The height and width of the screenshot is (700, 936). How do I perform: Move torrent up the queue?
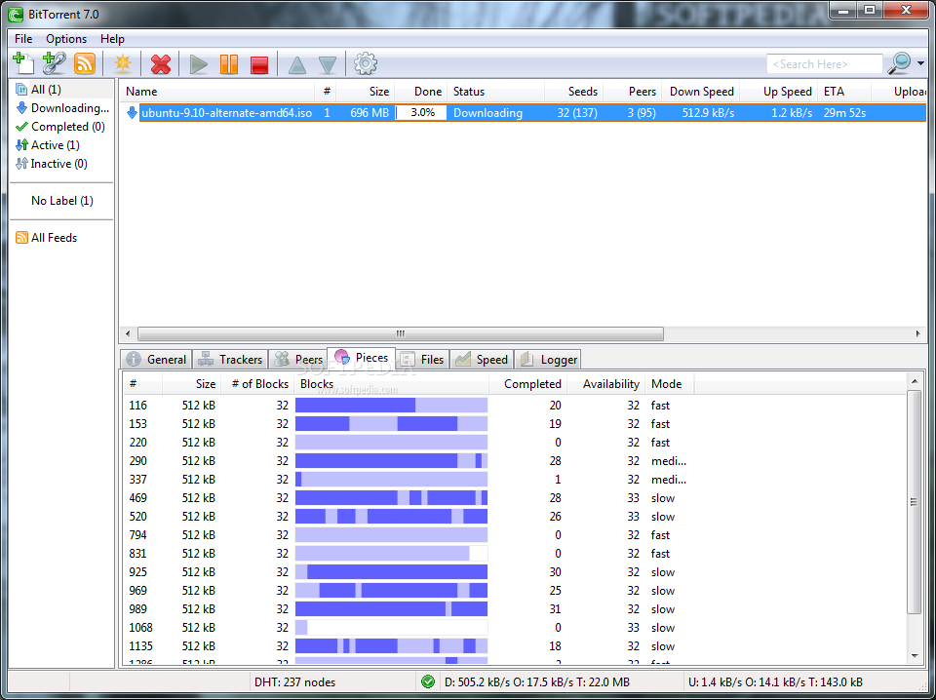pyautogui.click(x=296, y=65)
